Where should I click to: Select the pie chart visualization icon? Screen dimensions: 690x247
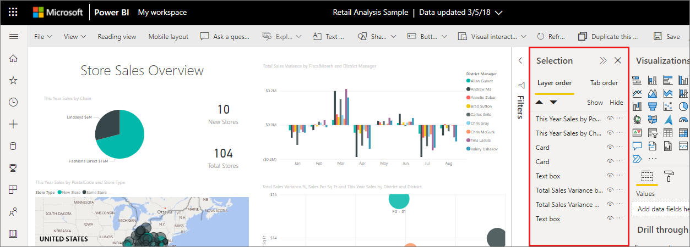(x=683, y=106)
